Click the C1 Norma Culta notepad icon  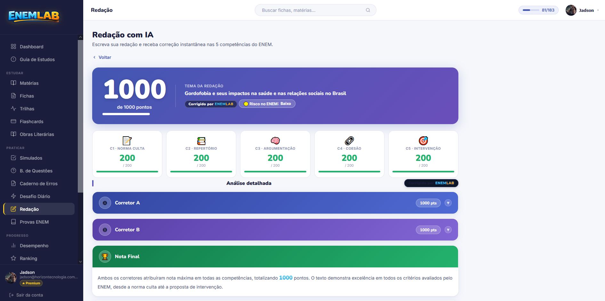(x=127, y=140)
